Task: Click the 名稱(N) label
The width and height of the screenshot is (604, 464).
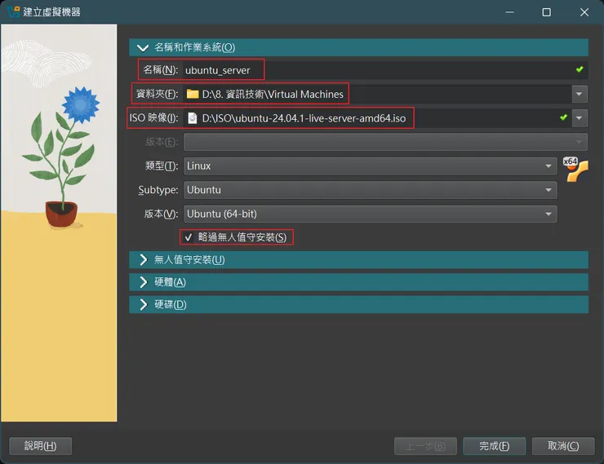Action: coord(160,70)
